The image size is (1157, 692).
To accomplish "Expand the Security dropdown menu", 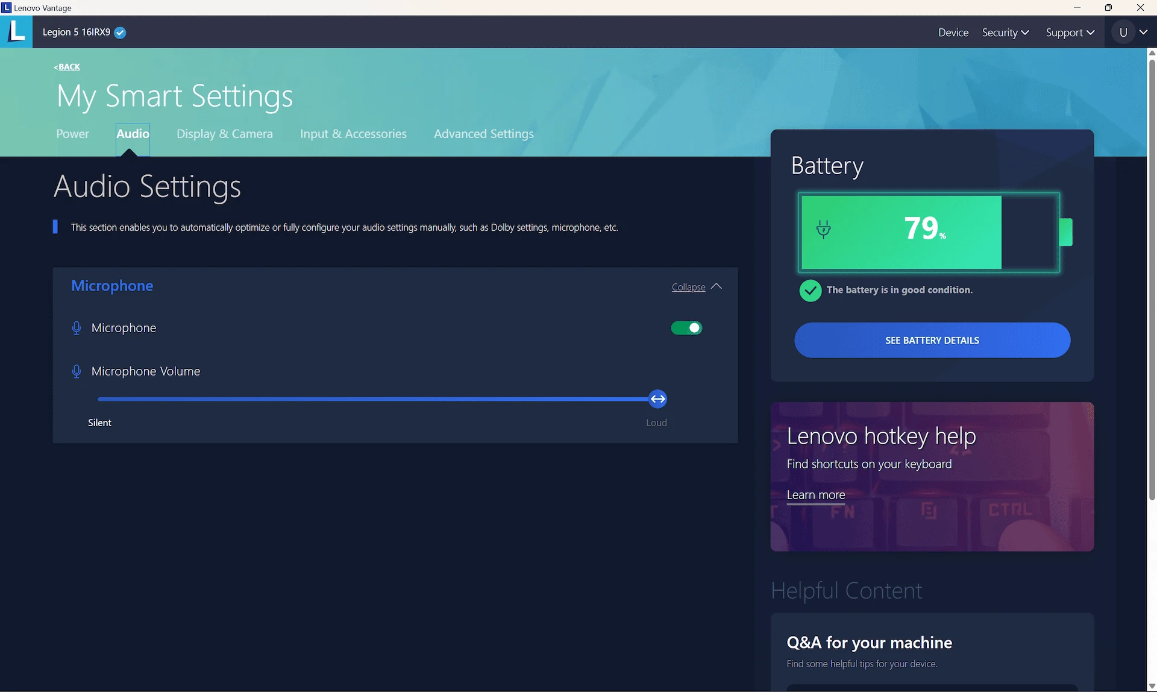I will tap(1005, 33).
